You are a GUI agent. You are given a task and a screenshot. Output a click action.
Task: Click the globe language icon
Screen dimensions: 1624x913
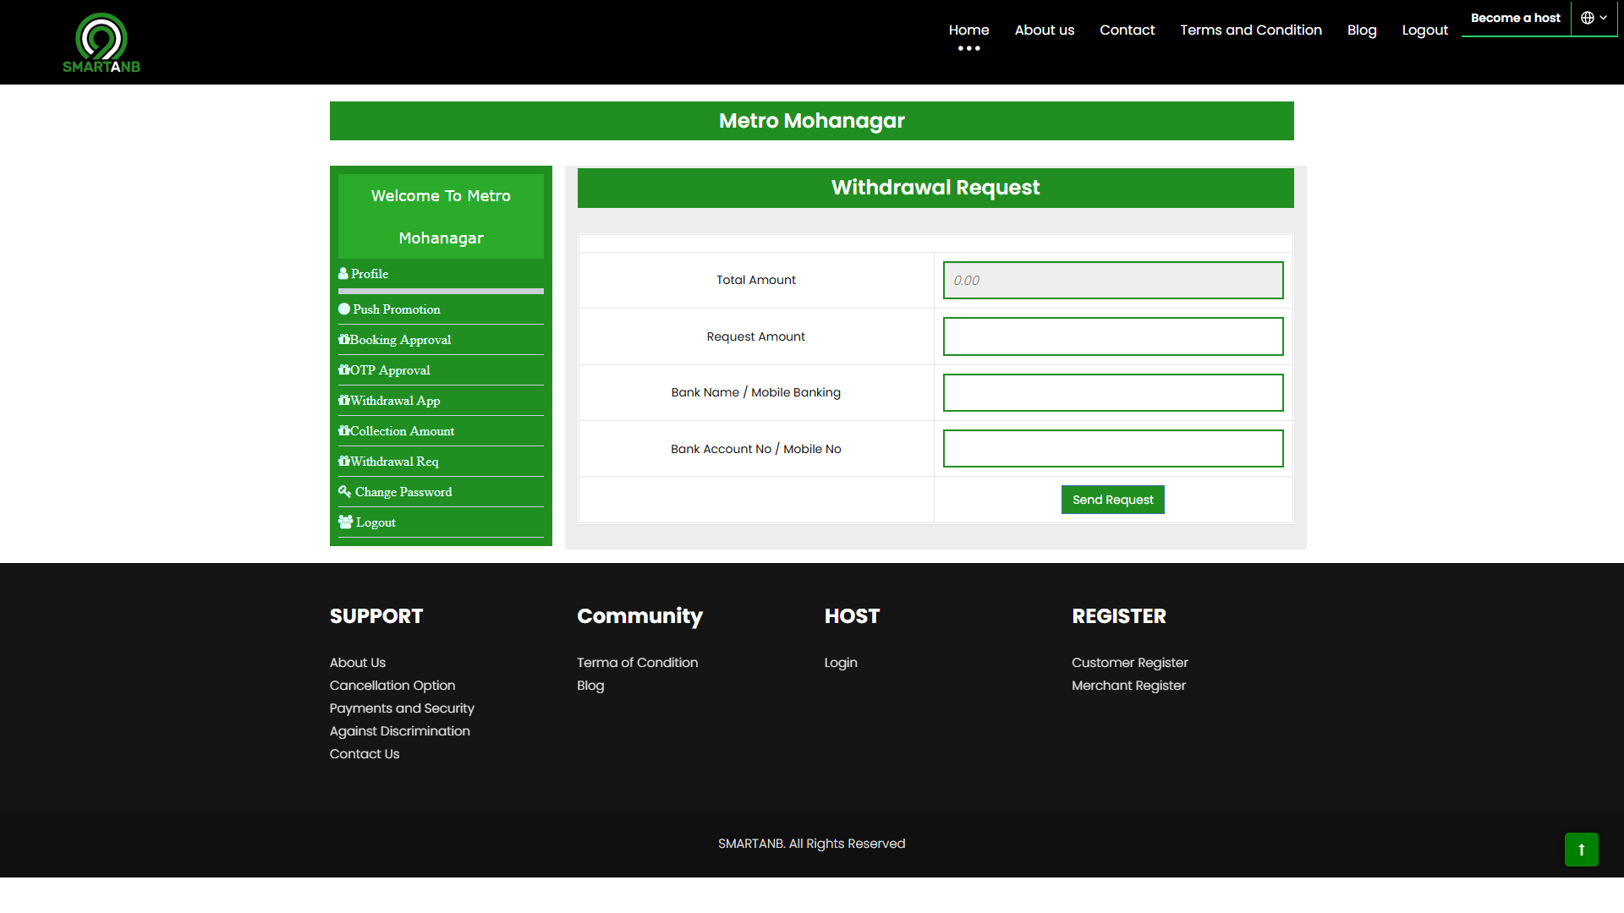coord(1588,18)
